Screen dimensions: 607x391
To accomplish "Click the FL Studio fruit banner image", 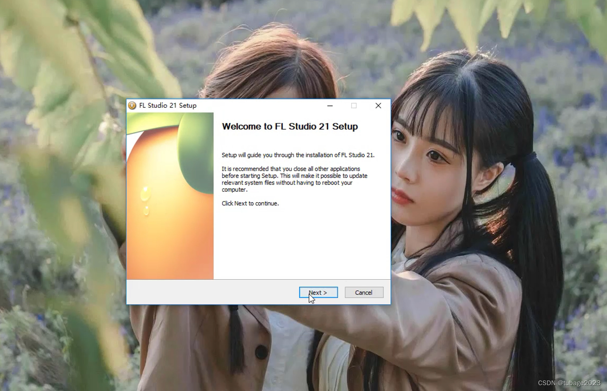I will point(170,196).
